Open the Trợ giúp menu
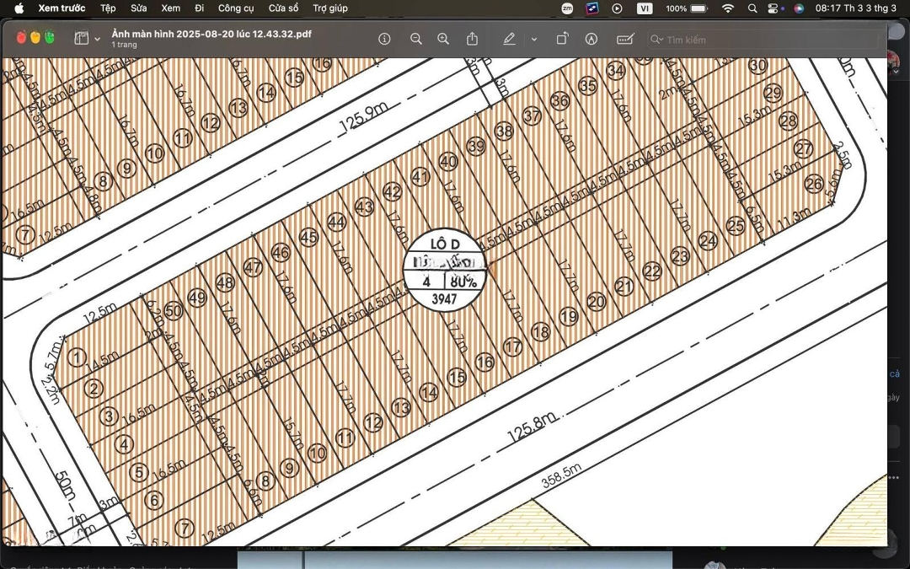The width and height of the screenshot is (910, 569). click(330, 8)
